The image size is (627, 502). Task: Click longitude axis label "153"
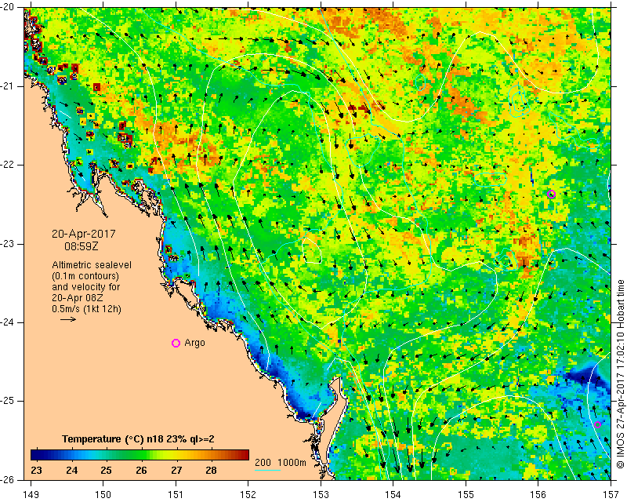point(321,495)
